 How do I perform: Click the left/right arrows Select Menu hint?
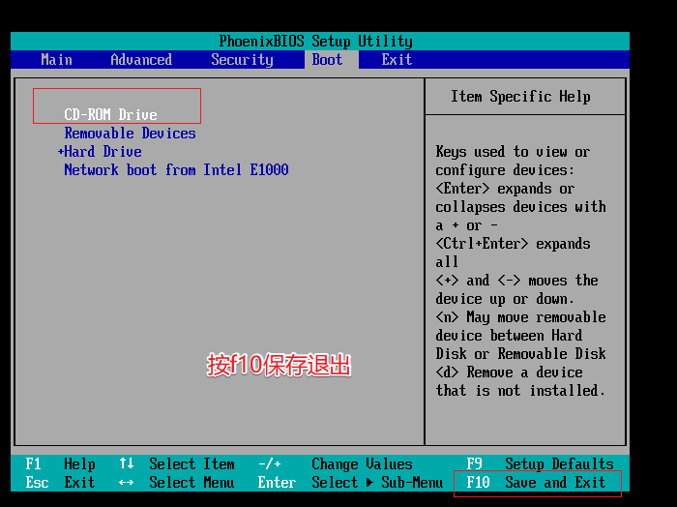177,483
